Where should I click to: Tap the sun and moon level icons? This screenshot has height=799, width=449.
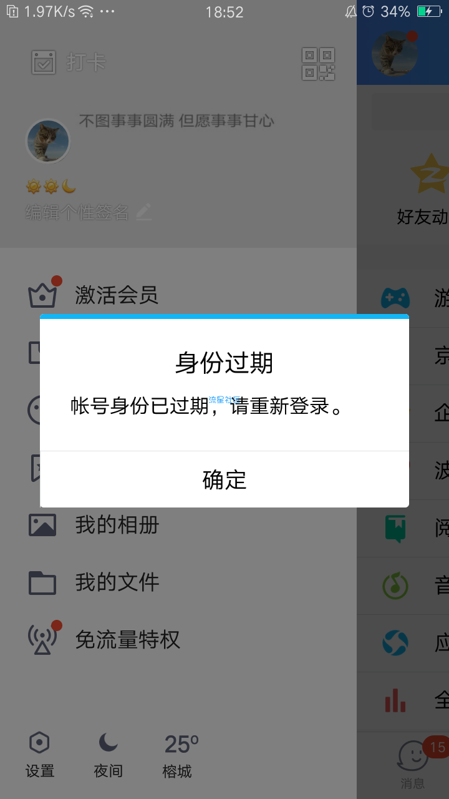tap(51, 186)
